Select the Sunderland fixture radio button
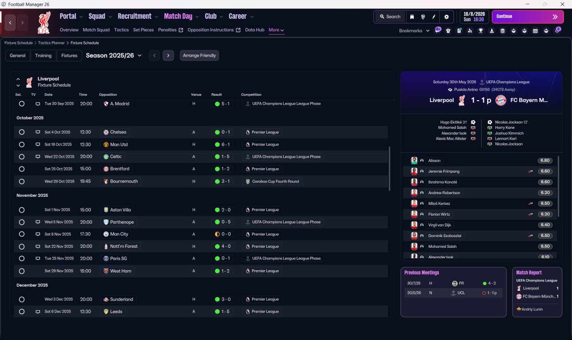This screenshot has width=572, height=340. coord(21,299)
